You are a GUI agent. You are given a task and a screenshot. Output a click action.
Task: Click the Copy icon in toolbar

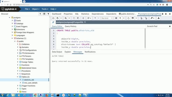pyautogui.click(x=74, y=18)
